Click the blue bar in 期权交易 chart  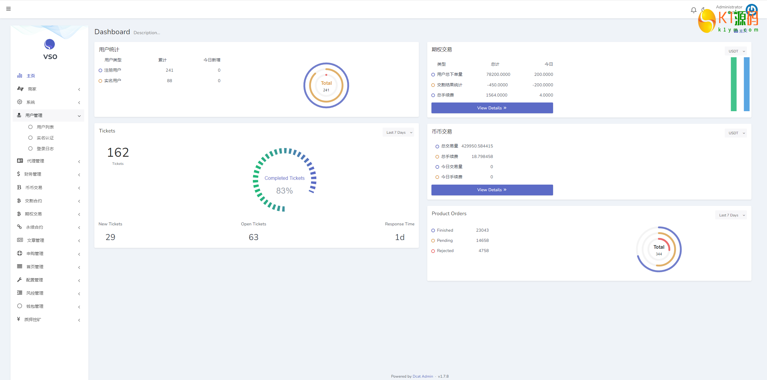(747, 84)
